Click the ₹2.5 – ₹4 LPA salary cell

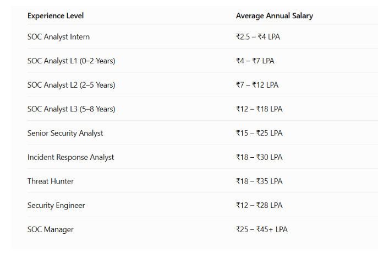pos(258,37)
